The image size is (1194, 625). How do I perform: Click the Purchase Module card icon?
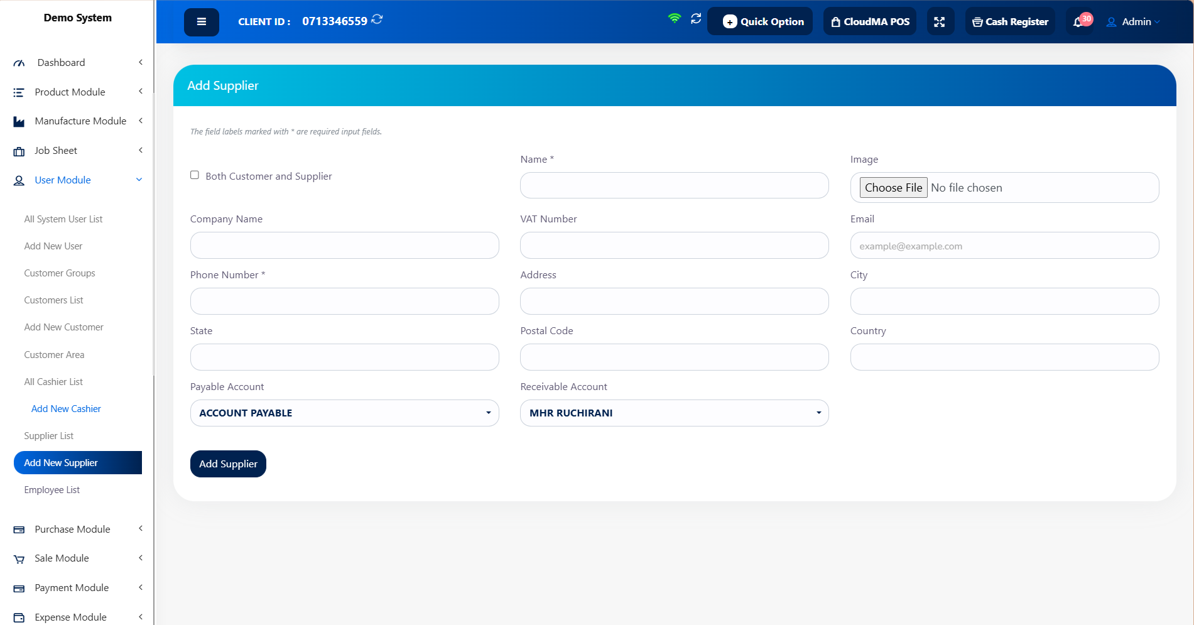pos(19,530)
